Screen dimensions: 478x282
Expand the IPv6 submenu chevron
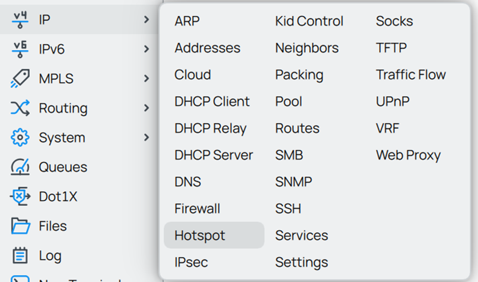pos(146,49)
